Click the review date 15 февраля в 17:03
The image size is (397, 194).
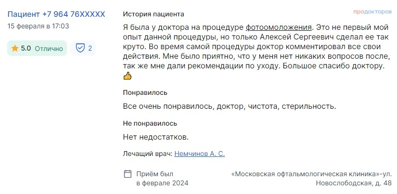click(x=38, y=26)
